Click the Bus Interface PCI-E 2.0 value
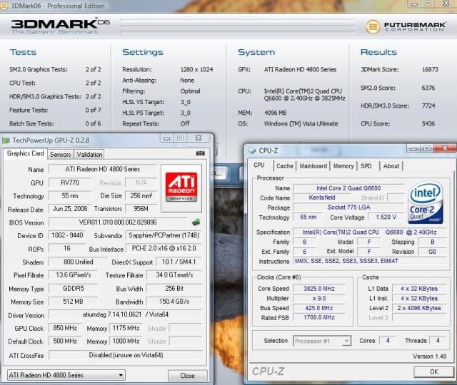Image resolution: width=457 pixels, height=385 pixels. [x=164, y=248]
